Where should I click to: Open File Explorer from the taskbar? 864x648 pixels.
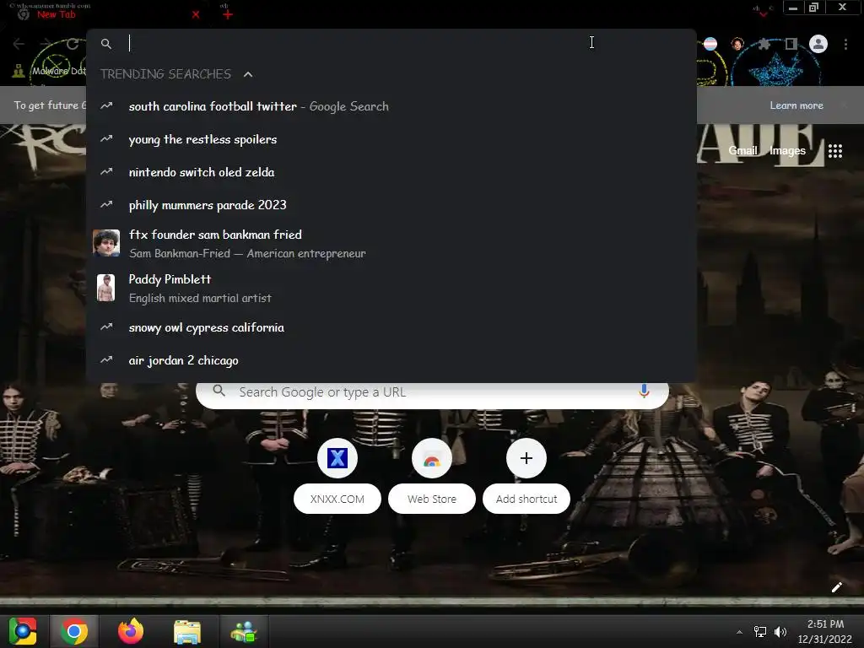(187, 631)
